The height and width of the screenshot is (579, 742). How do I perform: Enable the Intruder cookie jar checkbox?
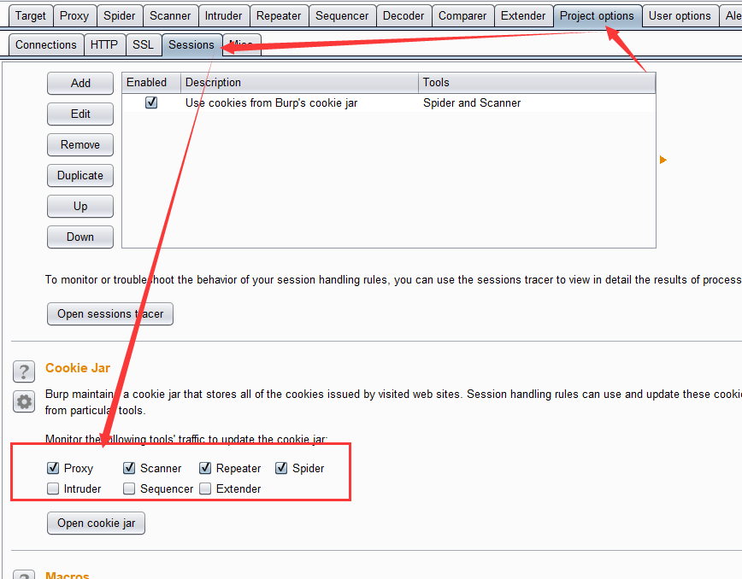click(53, 488)
